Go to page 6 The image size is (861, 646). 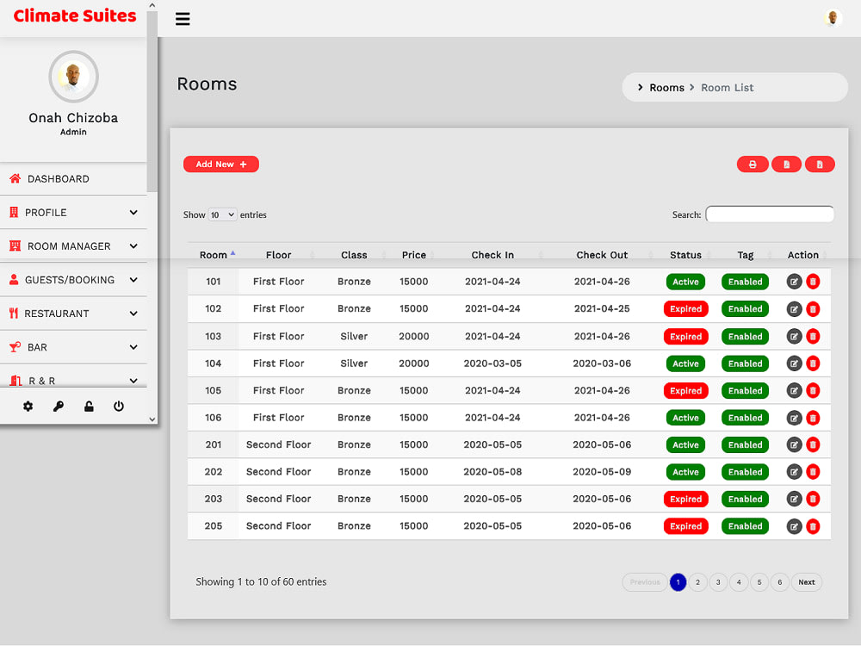pos(780,582)
